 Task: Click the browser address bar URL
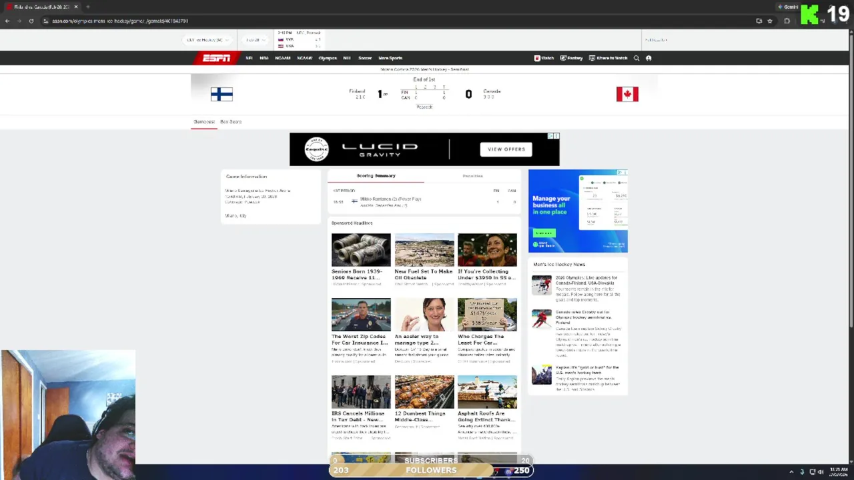coord(120,21)
